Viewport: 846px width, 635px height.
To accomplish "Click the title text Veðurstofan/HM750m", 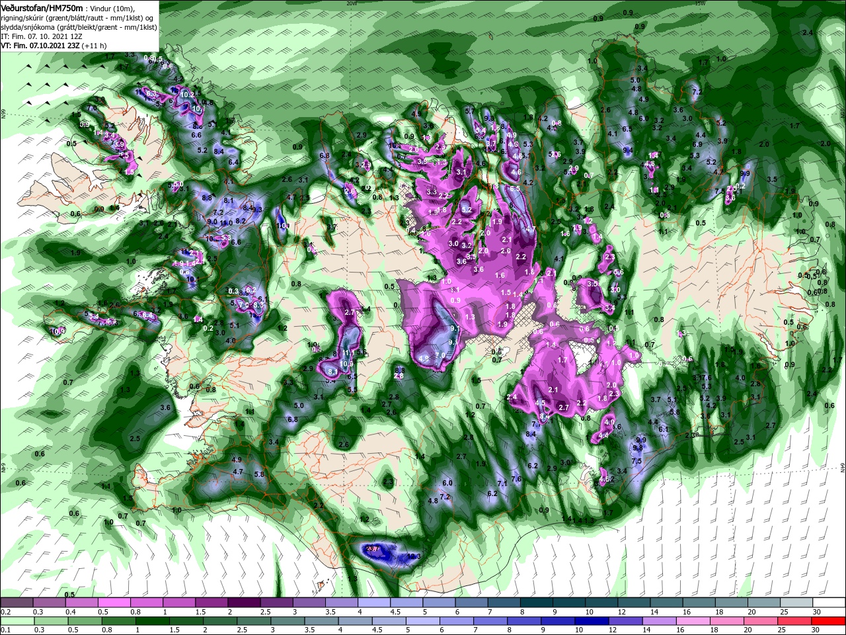I will pyautogui.click(x=42, y=7).
